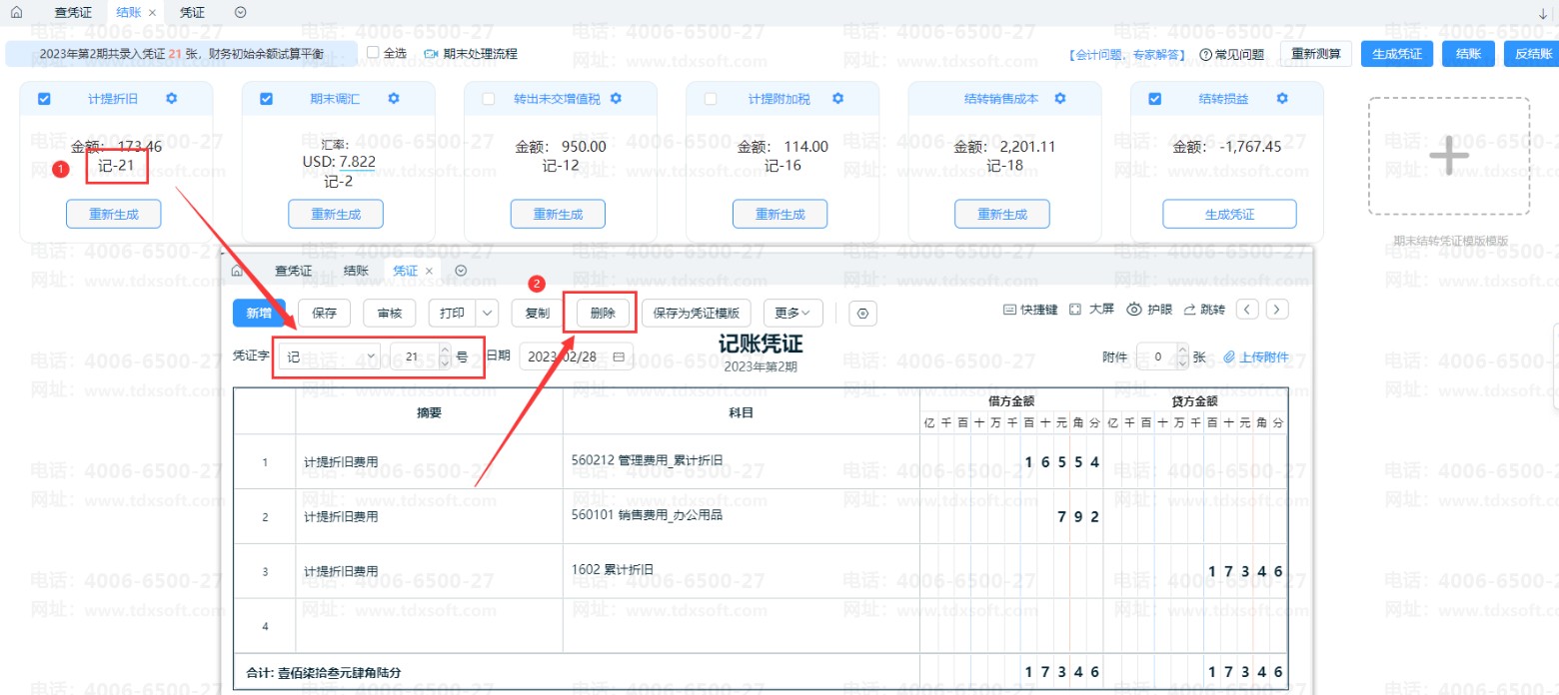Click the 上传附件 paperclip icon
1559x695 pixels.
(x=1229, y=357)
